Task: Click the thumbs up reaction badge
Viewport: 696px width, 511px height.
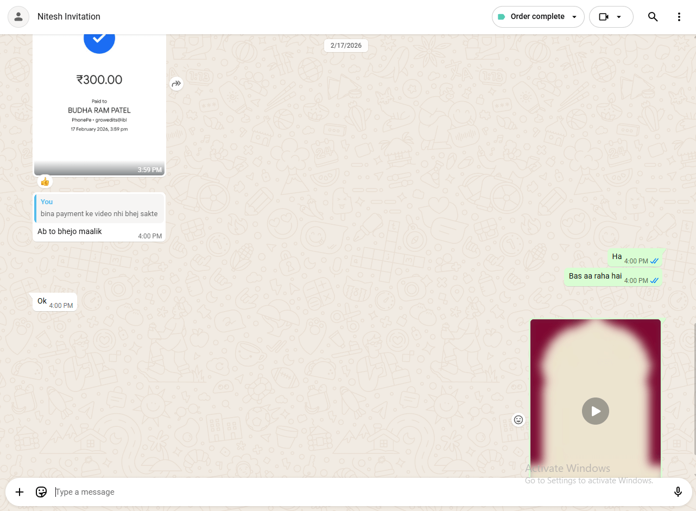Action: 45,182
